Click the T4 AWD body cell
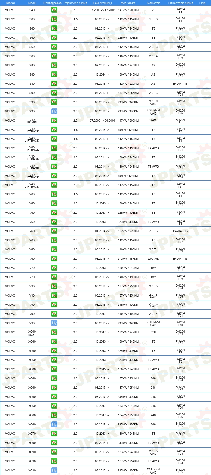The width and height of the screenshot is (211, 475). pos(153,148)
